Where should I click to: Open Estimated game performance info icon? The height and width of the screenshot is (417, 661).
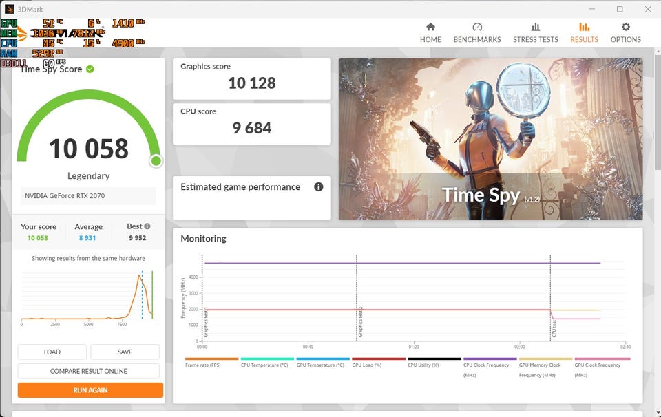point(319,186)
